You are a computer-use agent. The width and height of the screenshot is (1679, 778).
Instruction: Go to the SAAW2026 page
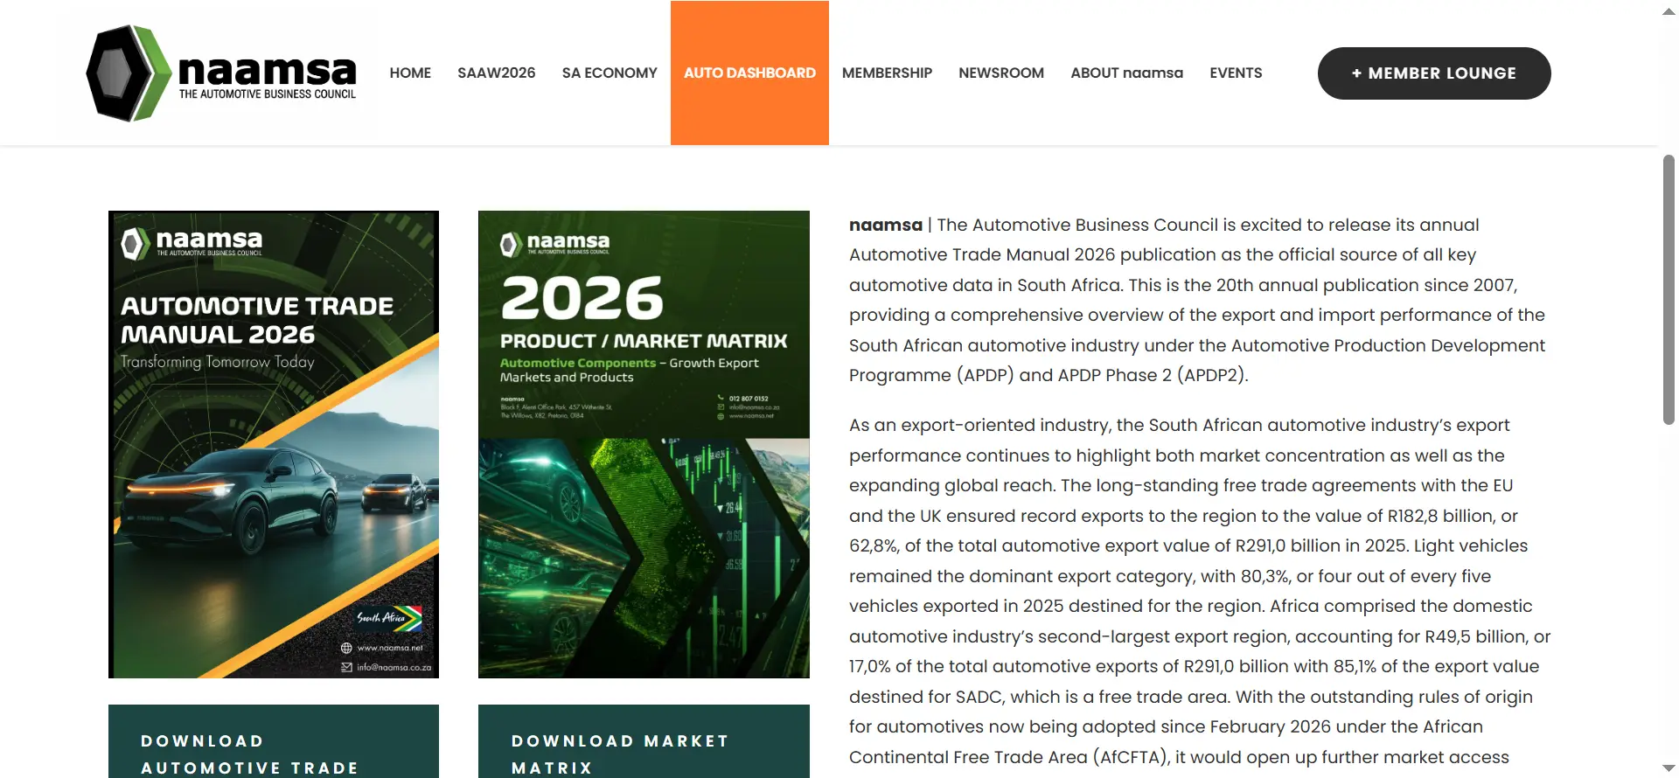[x=496, y=73]
